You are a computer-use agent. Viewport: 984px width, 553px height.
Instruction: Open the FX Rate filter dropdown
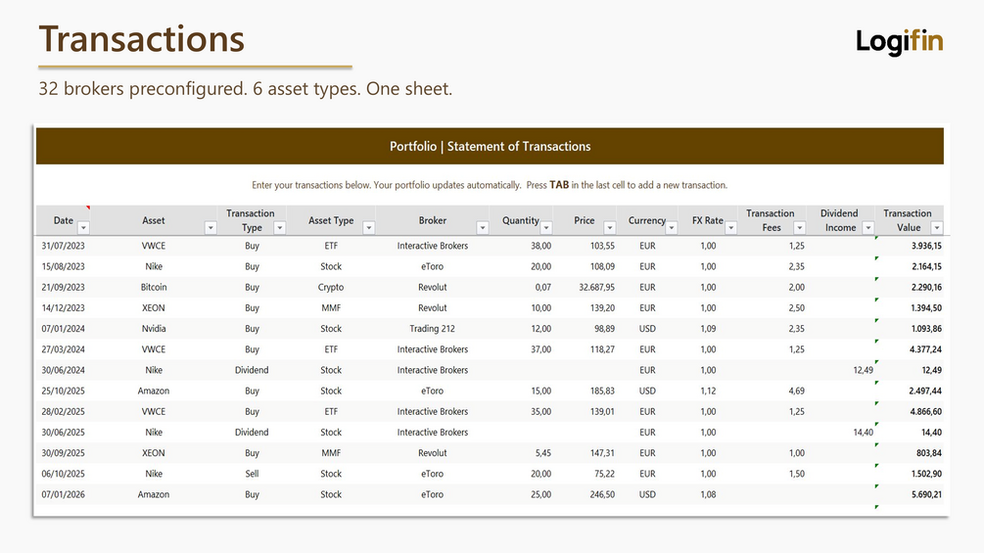click(x=730, y=228)
